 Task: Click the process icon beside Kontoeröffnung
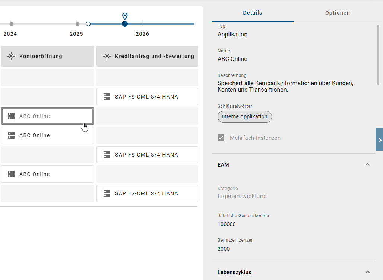(11, 56)
